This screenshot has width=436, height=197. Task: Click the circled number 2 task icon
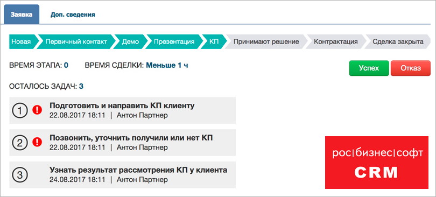pyautogui.click(x=20, y=143)
